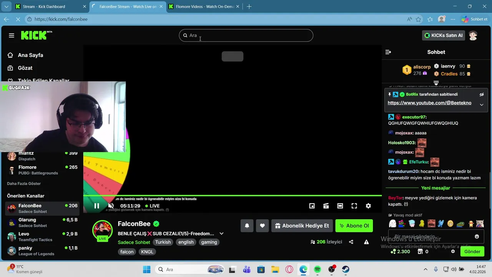Click the Abonelik Hediye Et button
The width and height of the screenshot is (492, 277).
coord(302,226)
